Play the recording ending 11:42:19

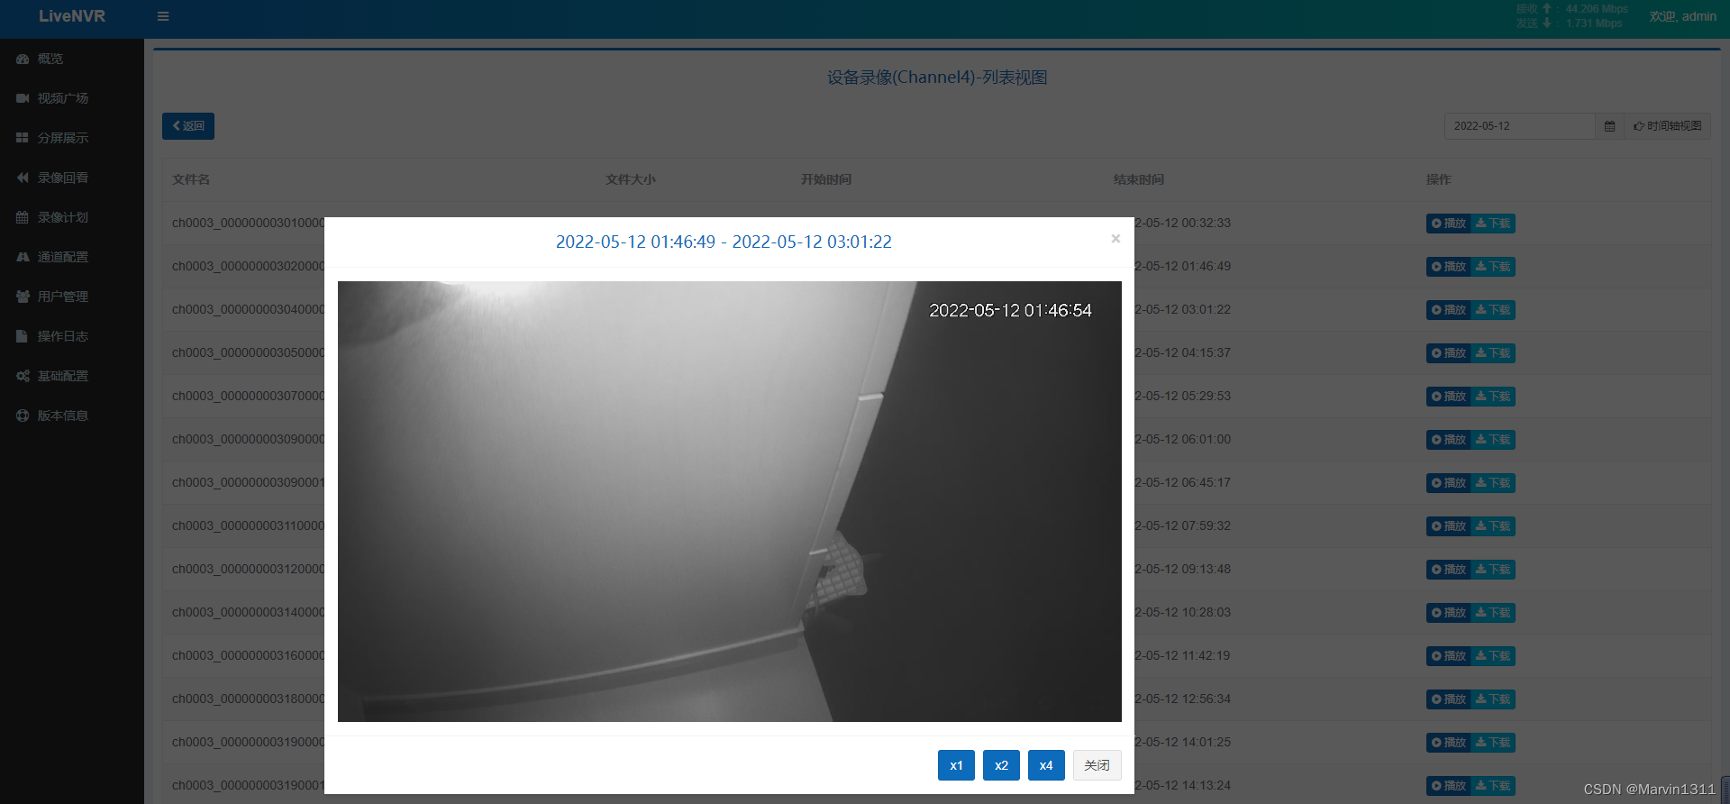pyautogui.click(x=1448, y=656)
